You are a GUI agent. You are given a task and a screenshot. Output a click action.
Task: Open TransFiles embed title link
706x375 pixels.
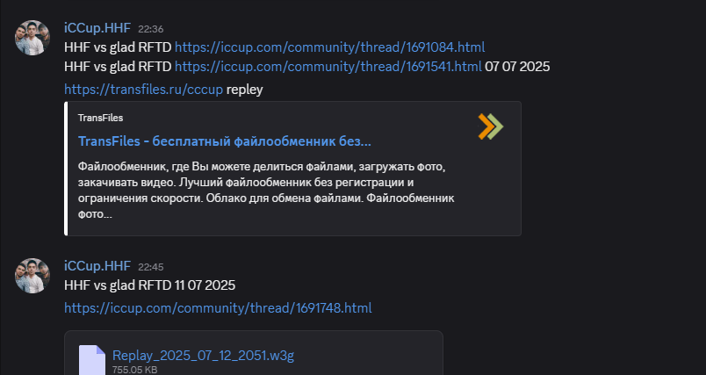pos(225,141)
